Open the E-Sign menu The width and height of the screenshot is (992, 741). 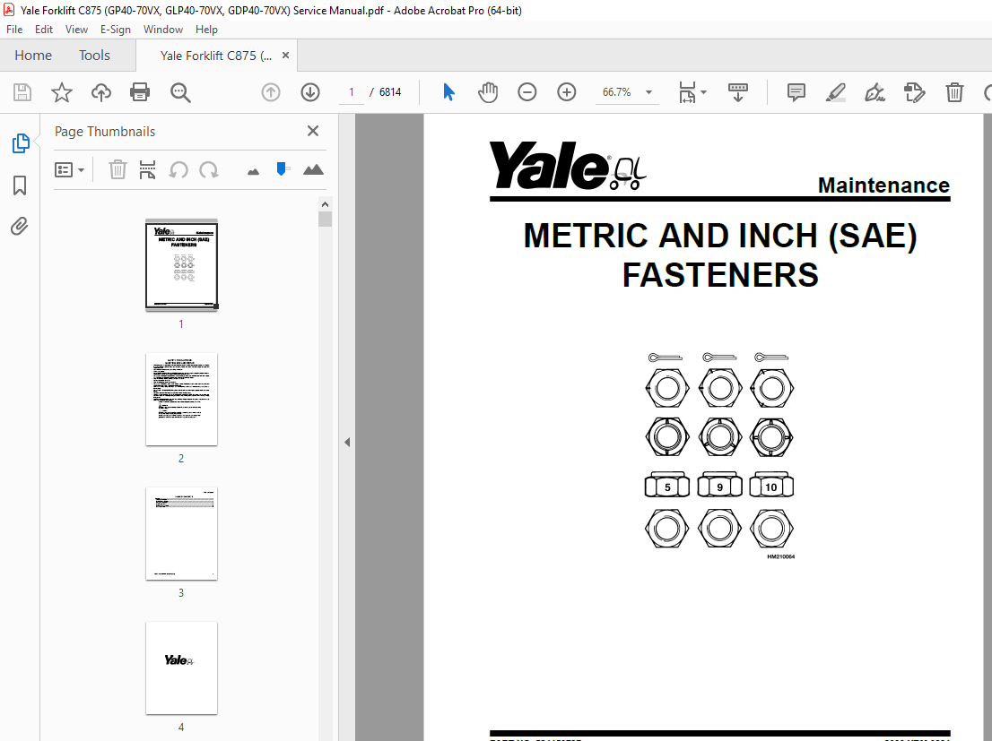(115, 29)
